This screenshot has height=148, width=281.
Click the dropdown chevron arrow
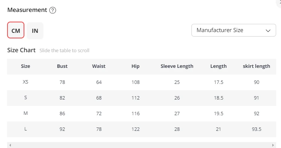pyautogui.click(x=268, y=31)
